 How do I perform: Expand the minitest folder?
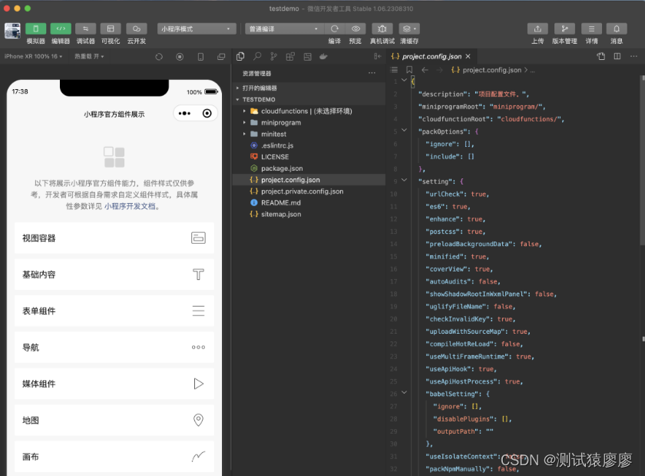pos(310,134)
